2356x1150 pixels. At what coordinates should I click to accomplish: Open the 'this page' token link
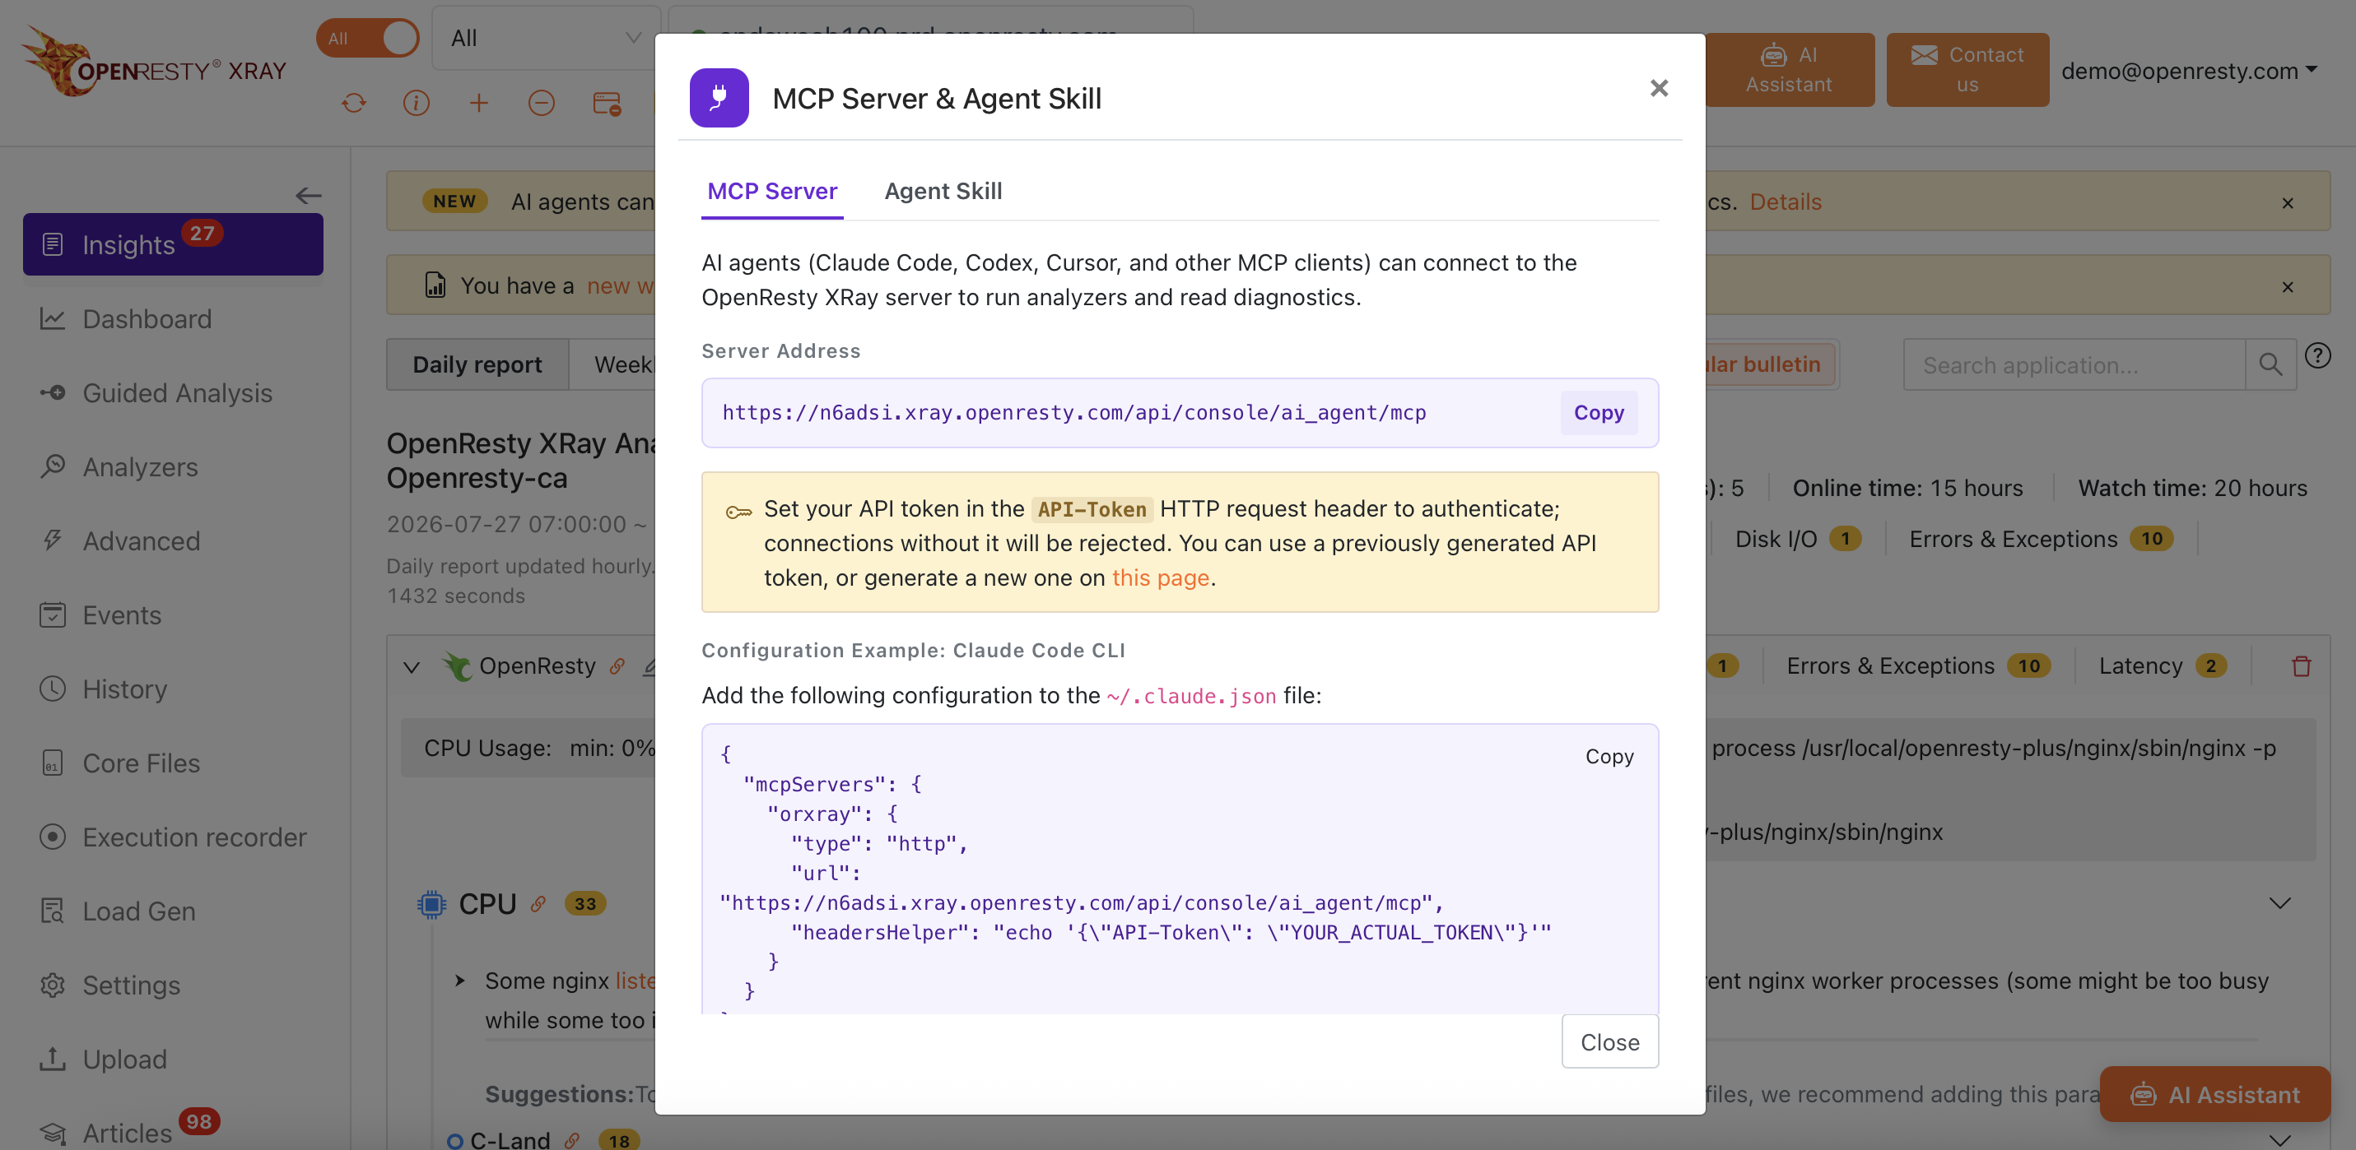point(1160,577)
